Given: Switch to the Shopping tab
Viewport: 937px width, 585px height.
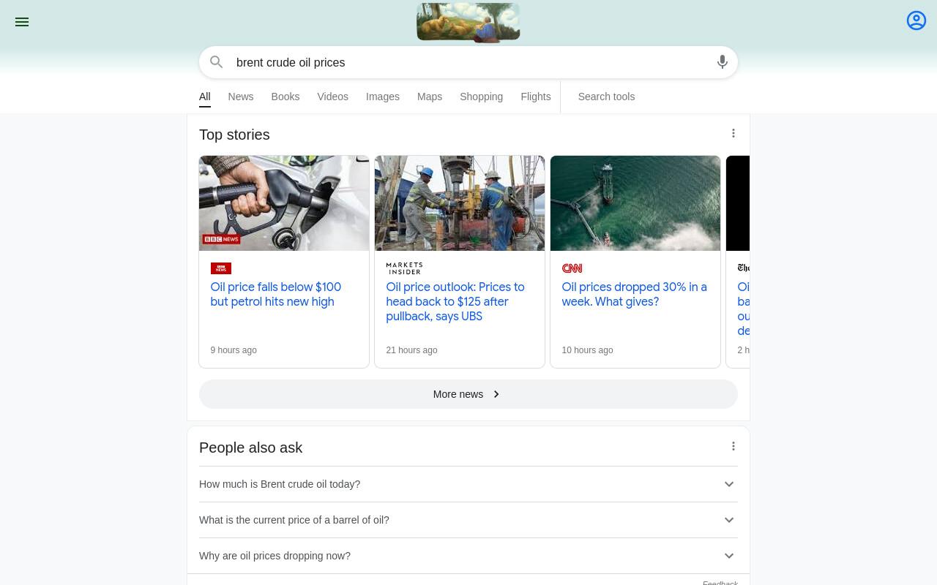Looking at the screenshot, I should point(482,97).
